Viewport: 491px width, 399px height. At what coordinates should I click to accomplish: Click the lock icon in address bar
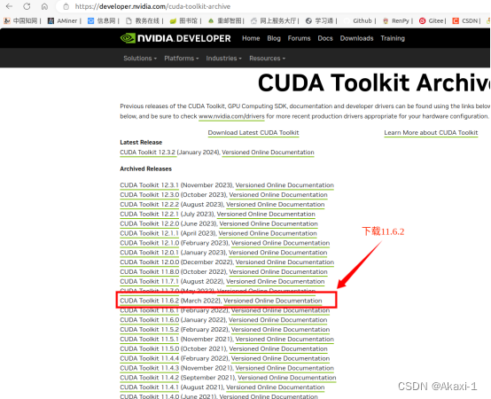coord(66,6)
